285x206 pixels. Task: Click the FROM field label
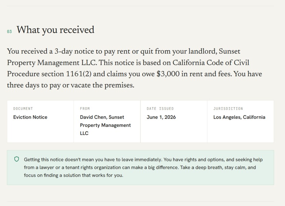85,109
